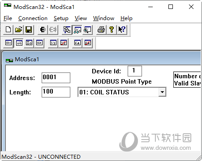The width and height of the screenshot is (202, 161).
Task: Click the Connect plug icon
Action: [x=43, y=30]
